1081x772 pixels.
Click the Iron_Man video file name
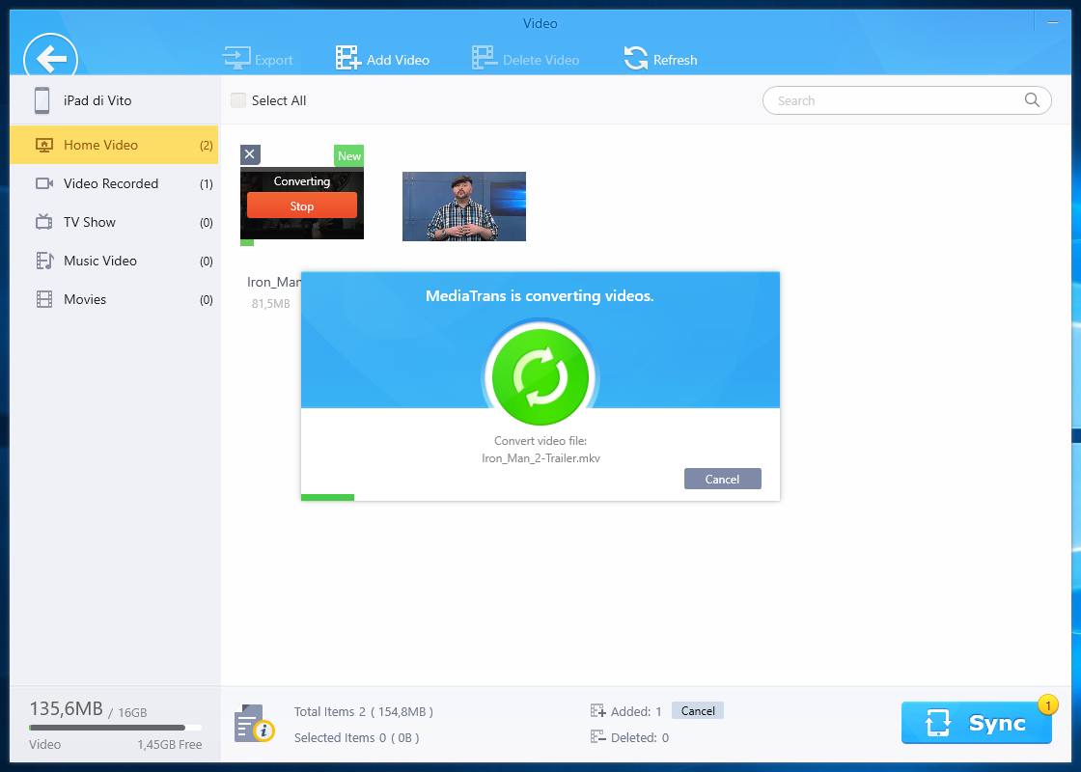[x=274, y=282]
